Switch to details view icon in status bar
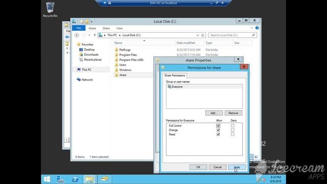Viewport: 327px width, 184px height. click(x=251, y=157)
